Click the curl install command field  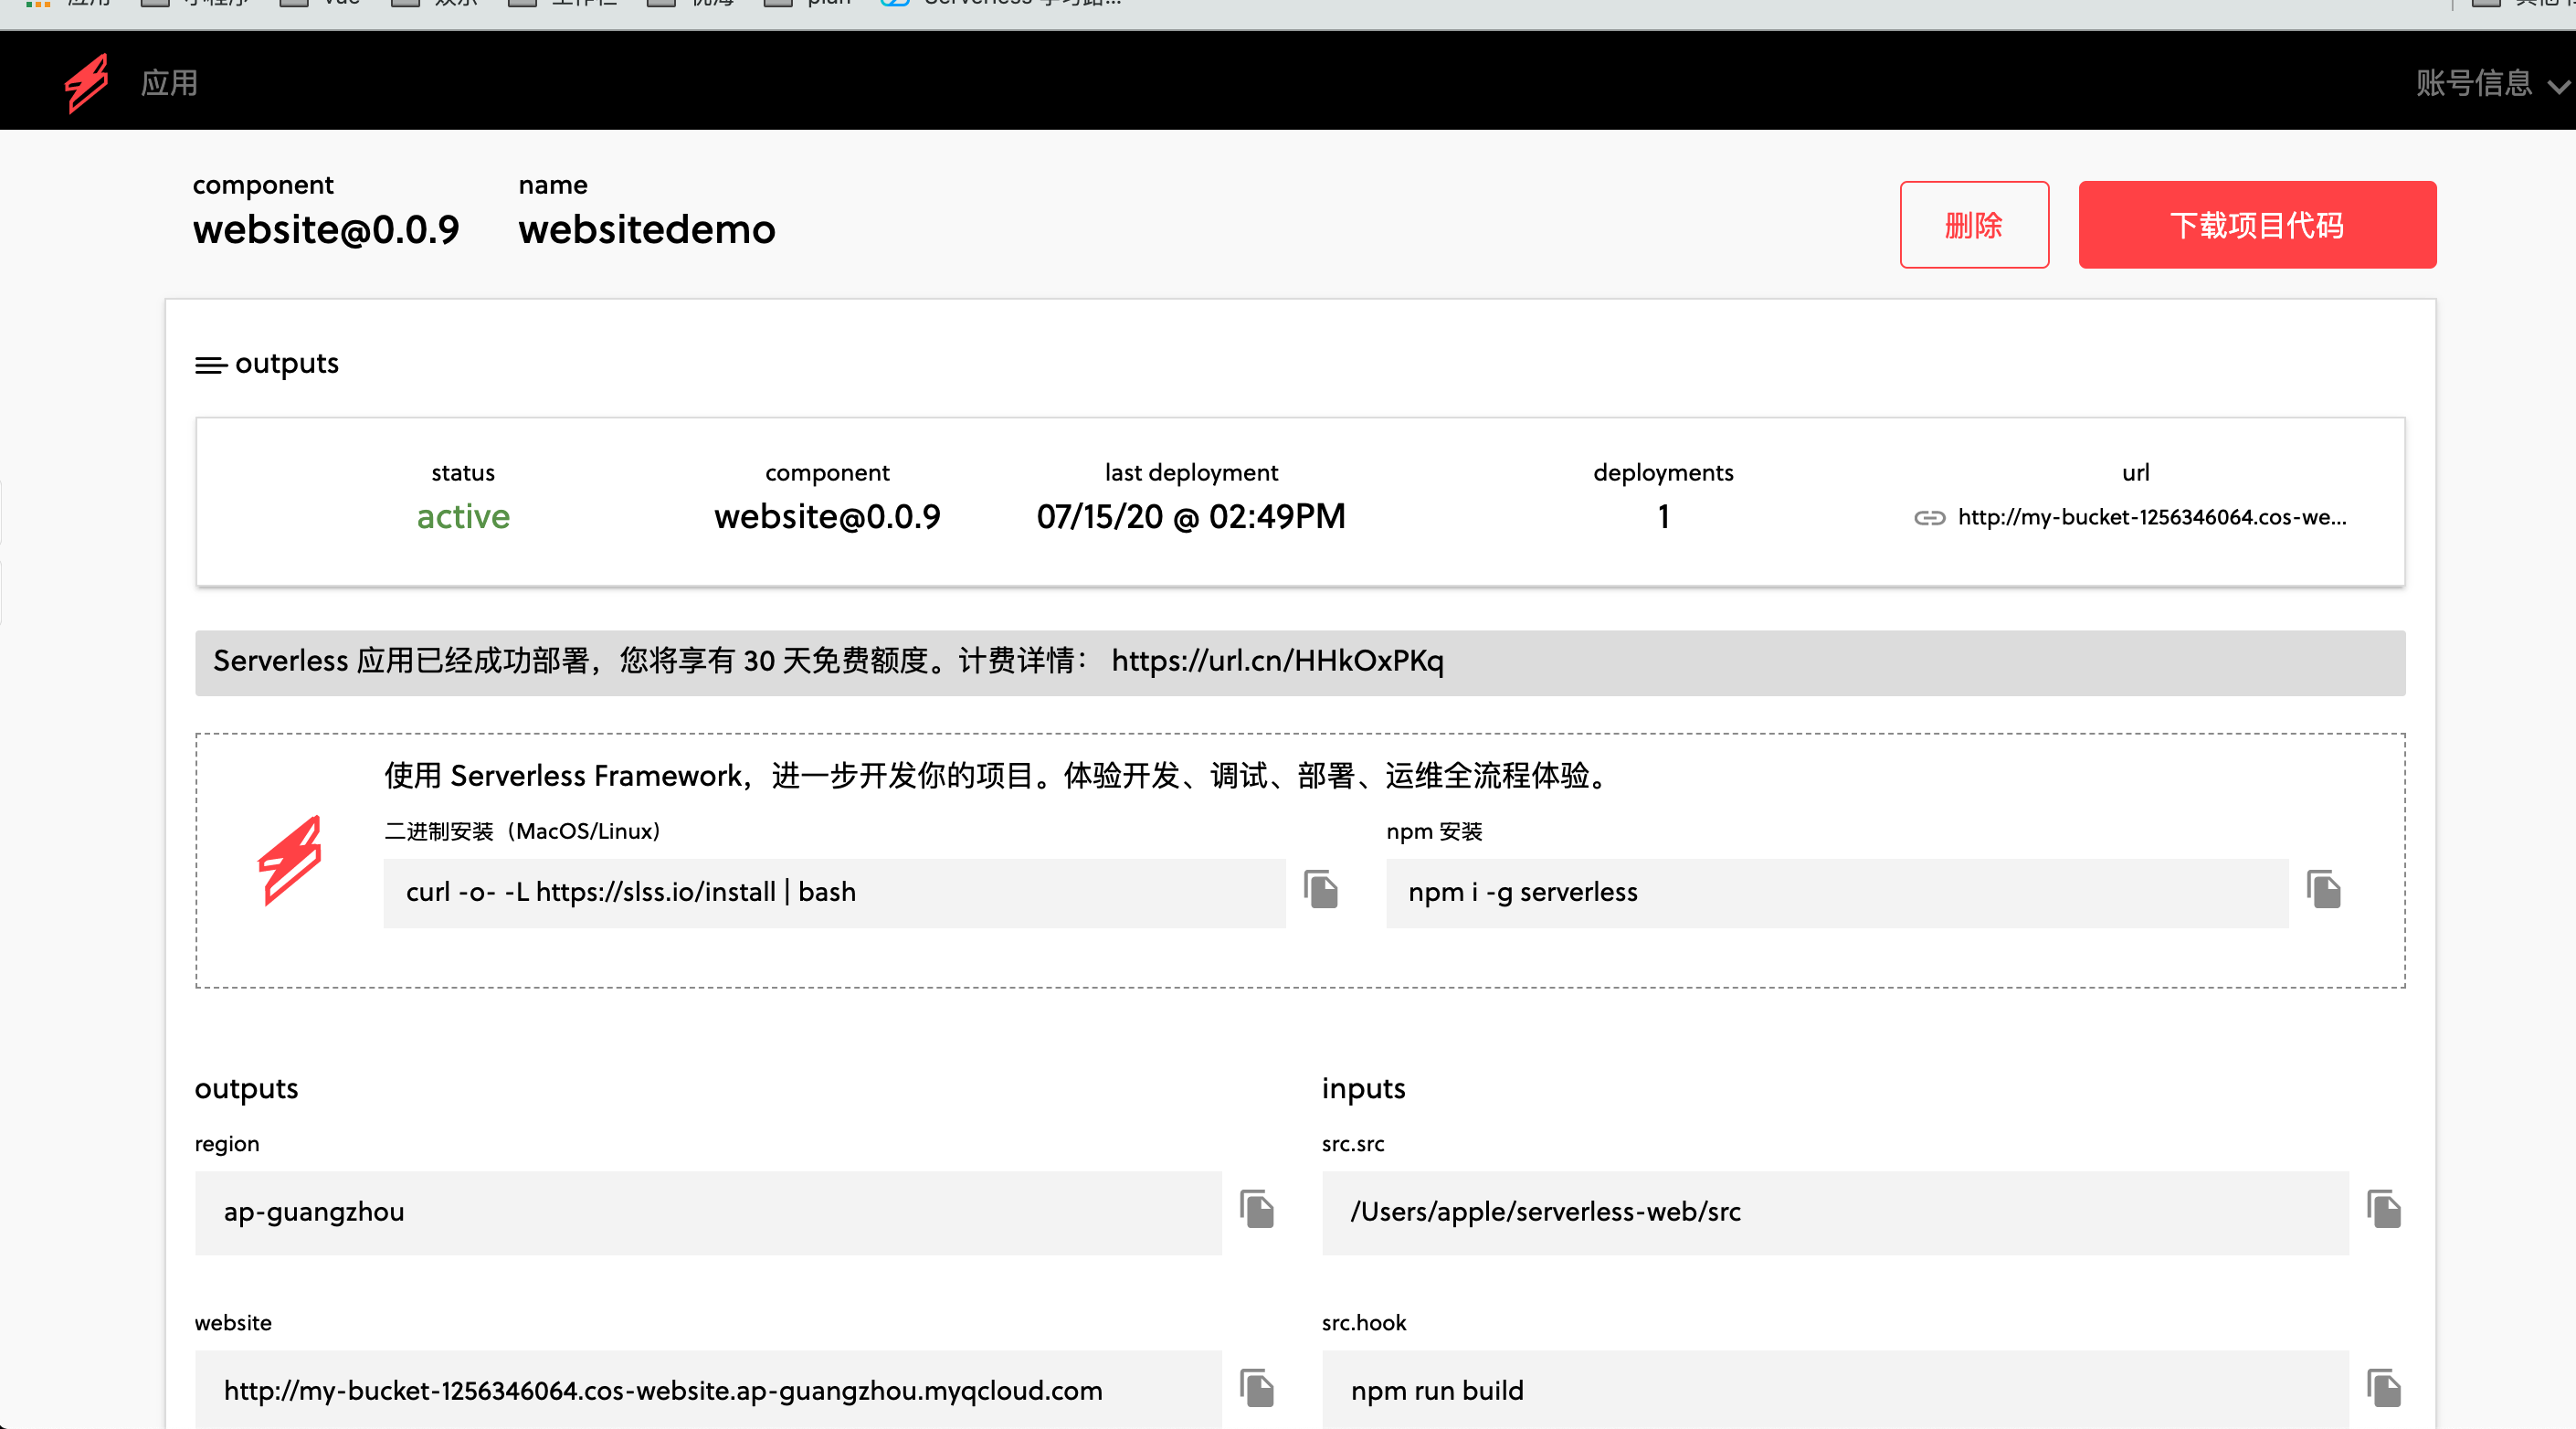pos(833,892)
